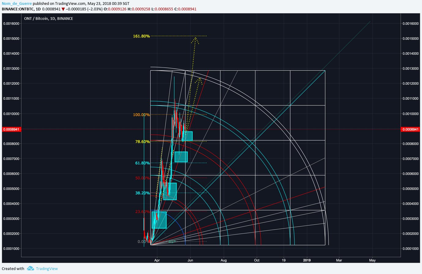Click the H:0.0009258 high value
This screenshot has height=274, width=422.
[x=139, y=9]
